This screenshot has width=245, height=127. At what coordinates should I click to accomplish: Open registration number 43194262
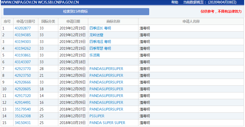pyautogui.click(x=23, y=48)
